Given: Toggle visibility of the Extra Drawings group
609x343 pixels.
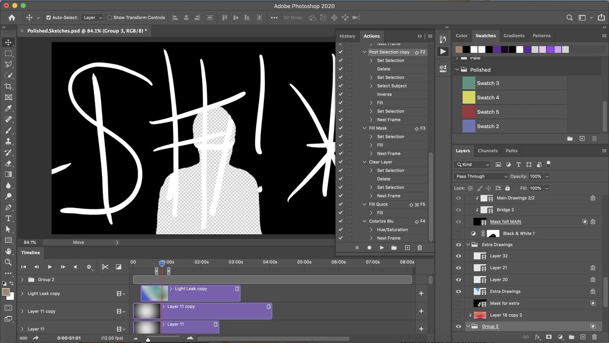Looking at the screenshot, I should [x=458, y=244].
